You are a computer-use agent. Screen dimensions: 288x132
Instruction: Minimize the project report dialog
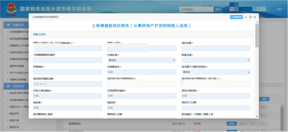(246, 17)
